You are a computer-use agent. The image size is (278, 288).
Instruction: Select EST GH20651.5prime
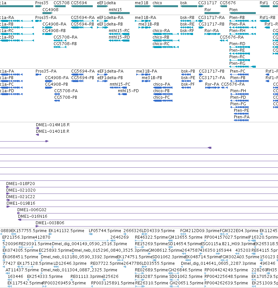(187, 283)
